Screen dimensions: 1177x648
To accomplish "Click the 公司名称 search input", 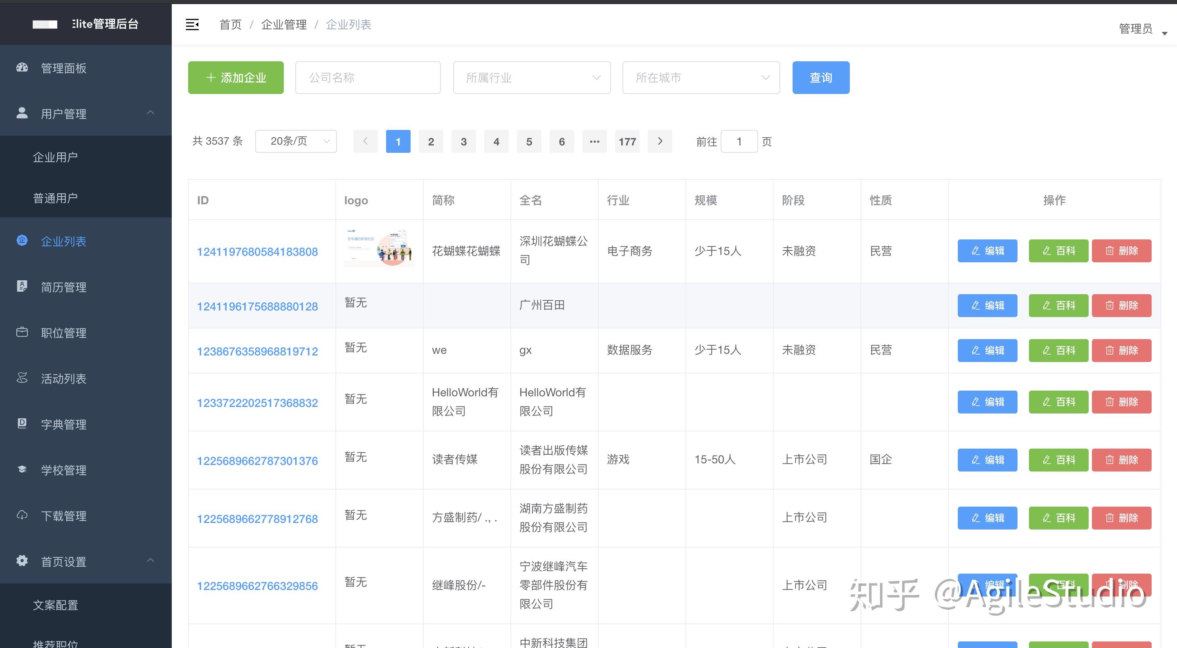I will tap(368, 78).
